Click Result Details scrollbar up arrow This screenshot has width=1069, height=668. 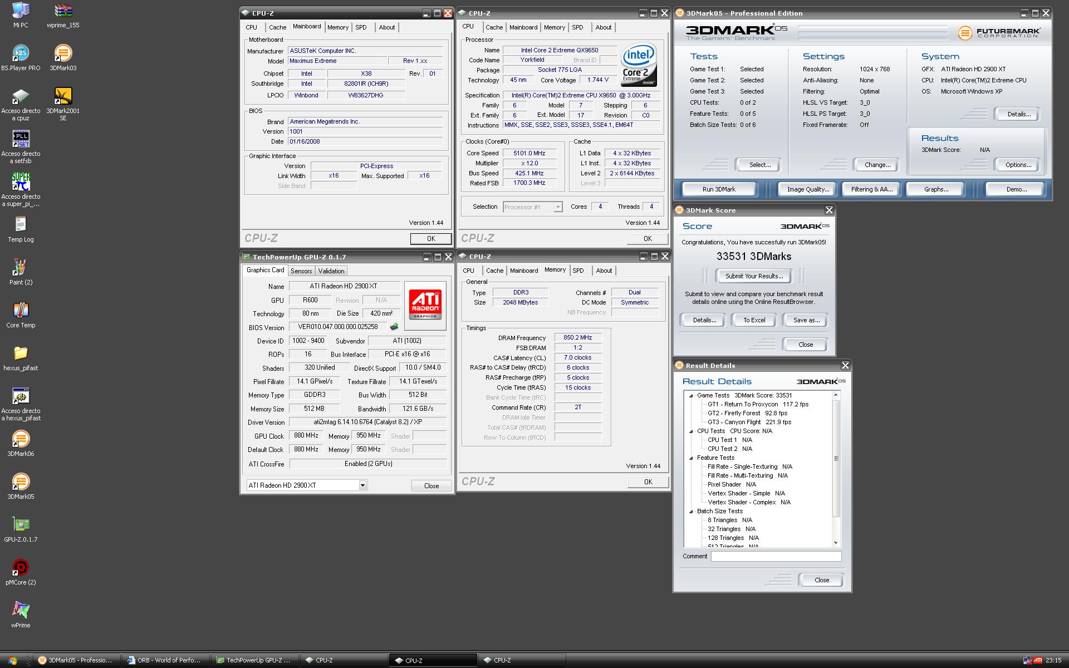pos(836,395)
